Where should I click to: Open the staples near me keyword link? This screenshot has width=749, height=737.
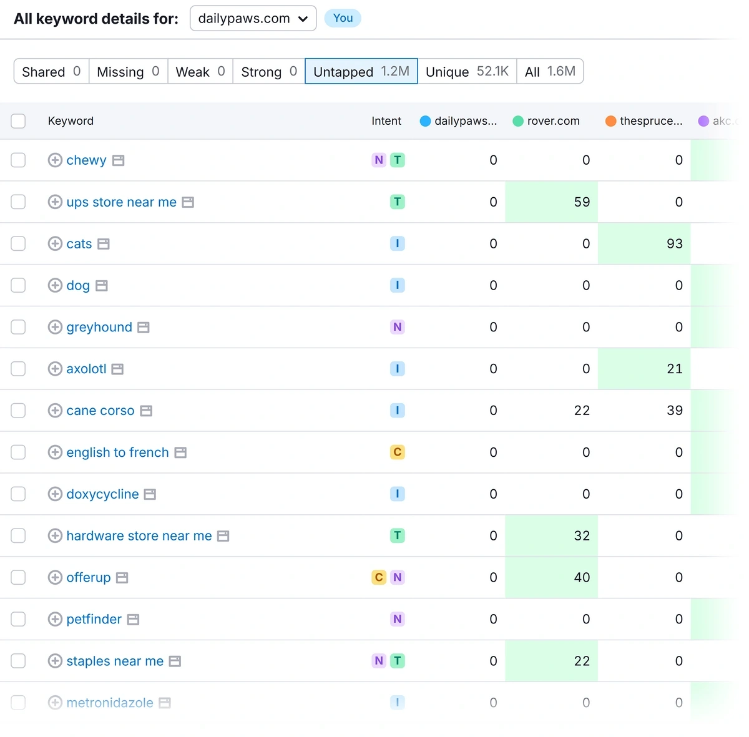click(x=115, y=661)
